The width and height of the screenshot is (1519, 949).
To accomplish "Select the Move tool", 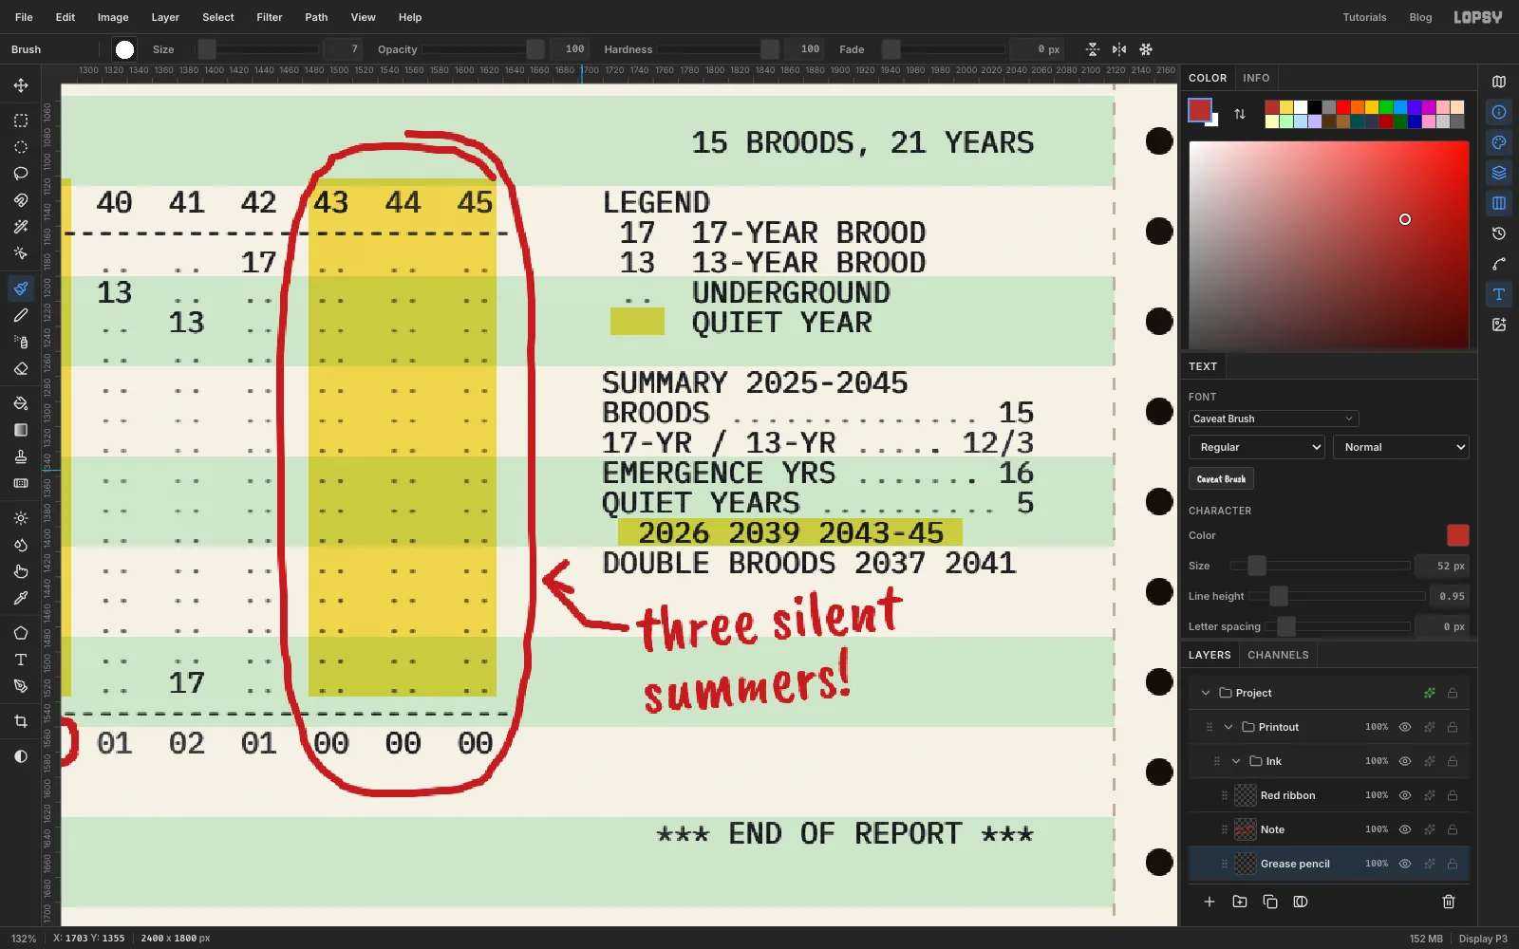I will 21,85.
